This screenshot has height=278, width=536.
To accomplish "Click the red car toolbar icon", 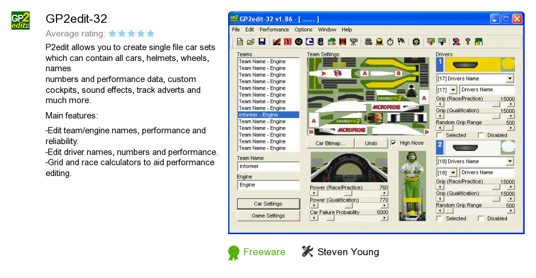I will (x=343, y=42).
